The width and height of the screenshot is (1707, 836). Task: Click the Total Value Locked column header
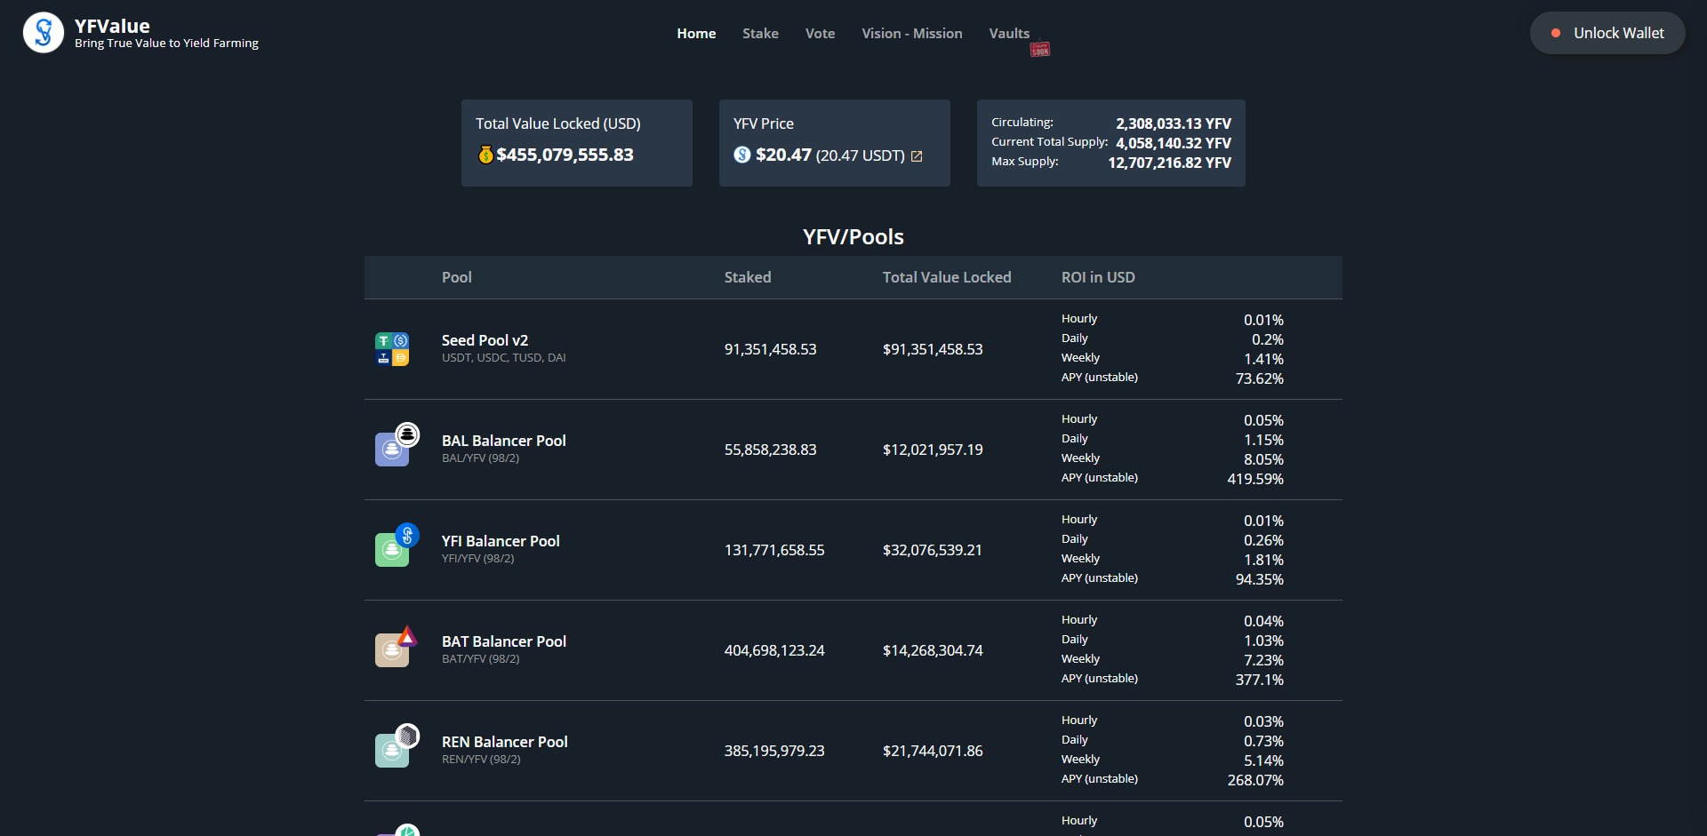(x=947, y=277)
